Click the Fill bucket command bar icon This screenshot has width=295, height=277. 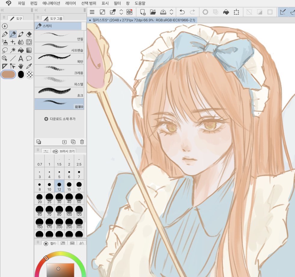(x=226, y=12)
